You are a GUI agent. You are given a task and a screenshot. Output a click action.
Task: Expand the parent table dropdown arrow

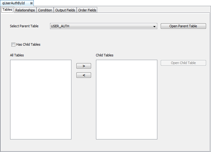coord(155,26)
